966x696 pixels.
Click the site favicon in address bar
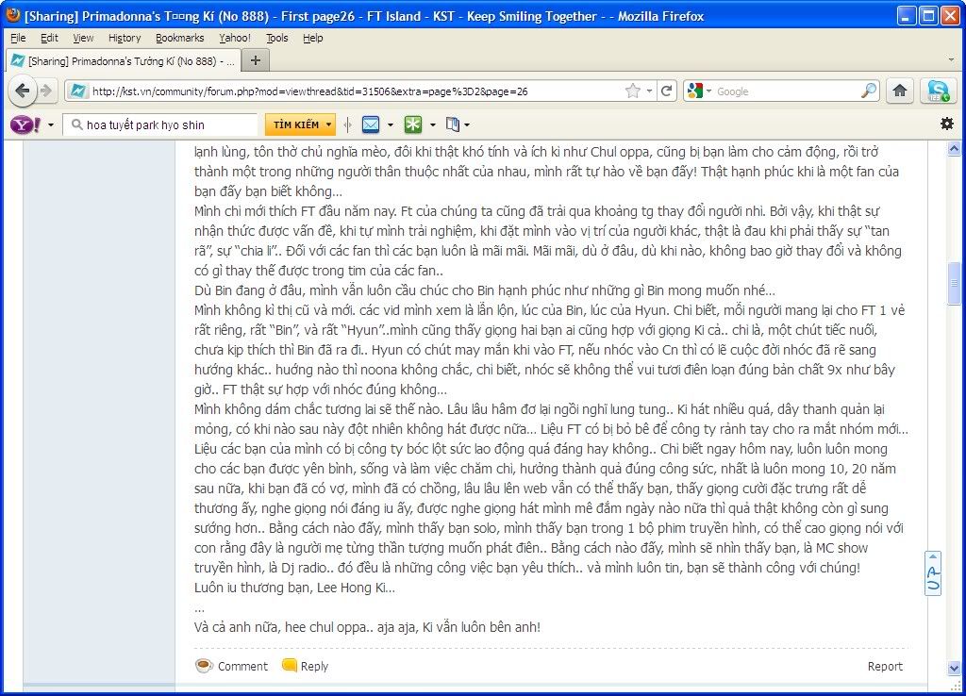point(77,91)
